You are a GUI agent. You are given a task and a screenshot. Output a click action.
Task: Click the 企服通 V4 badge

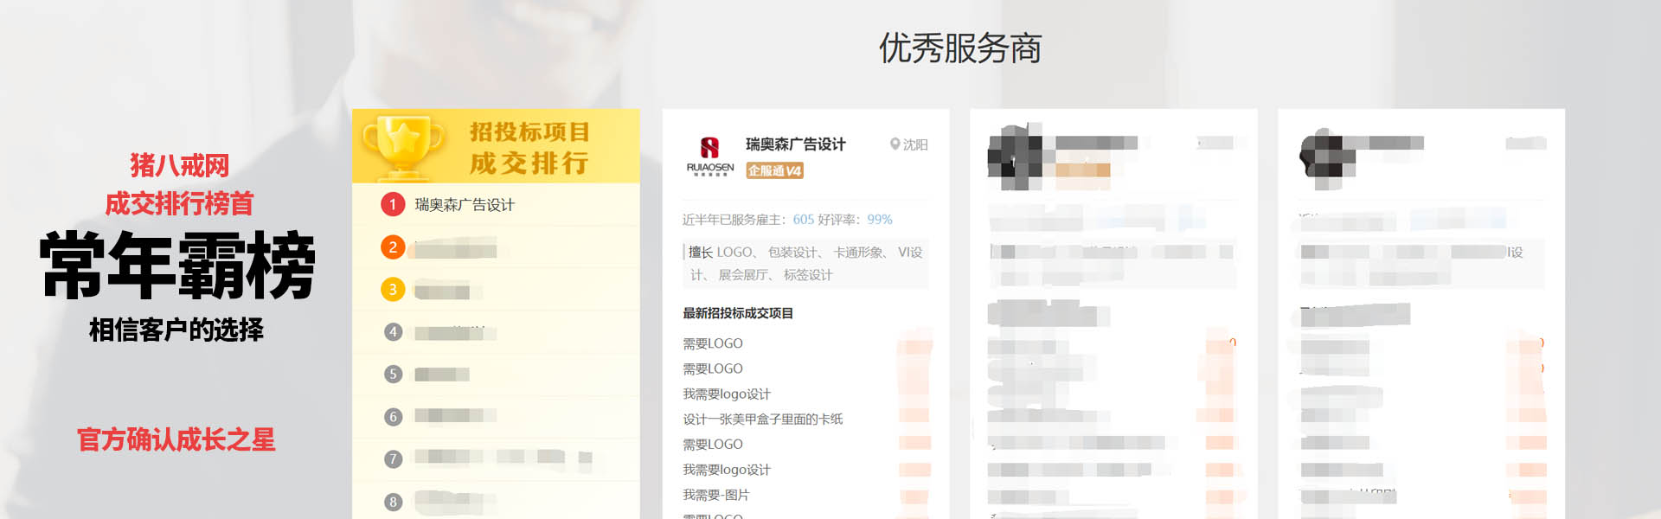pos(775,170)
